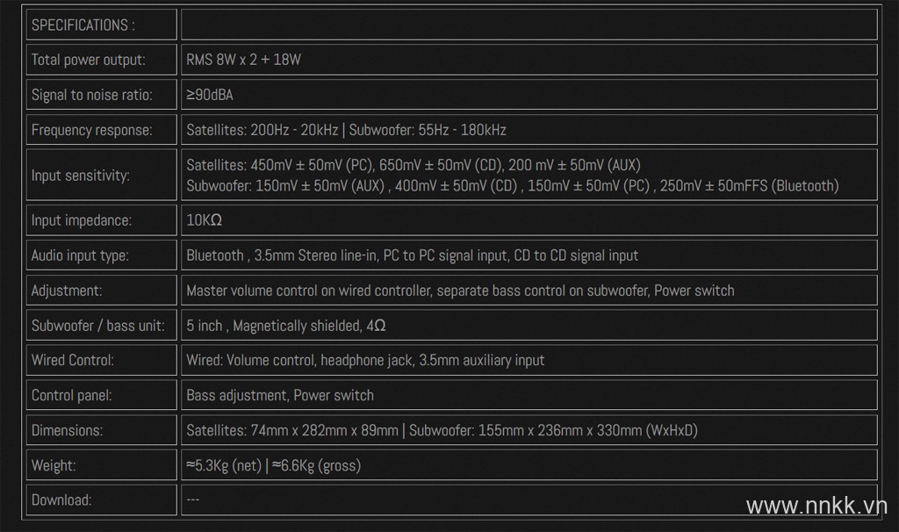Click the Download label cell
The width and height of the screenshot is (899, 532).
tap(102, 500)
